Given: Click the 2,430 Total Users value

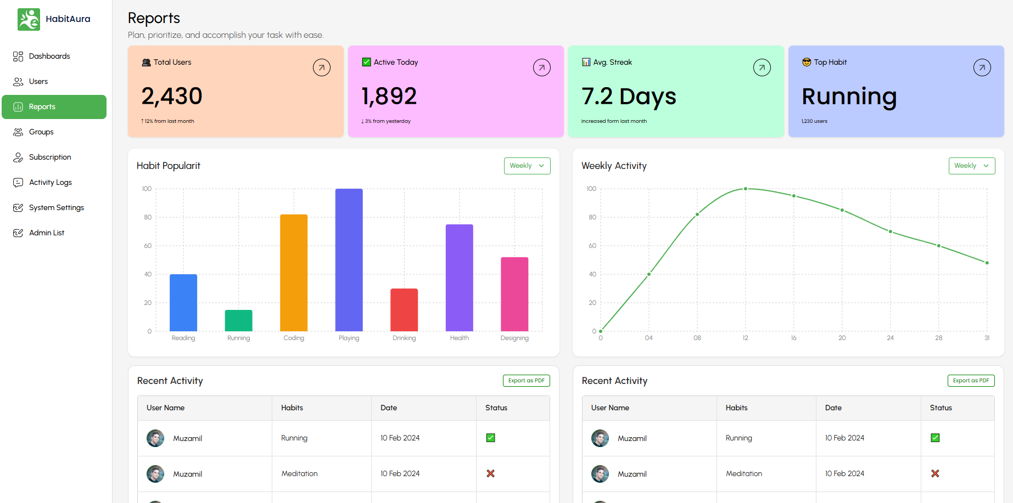Looking at the screenshot, I should pos(172,97).
